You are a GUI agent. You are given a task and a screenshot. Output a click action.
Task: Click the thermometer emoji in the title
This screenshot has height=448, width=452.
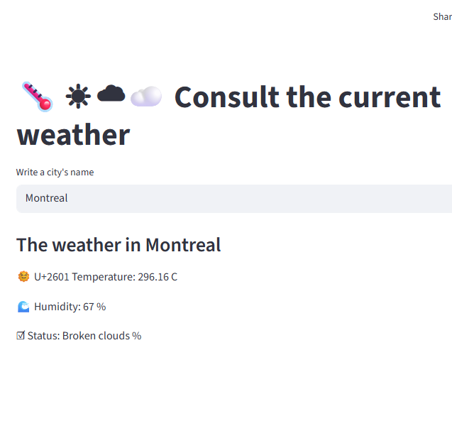[x=37, y=96]
